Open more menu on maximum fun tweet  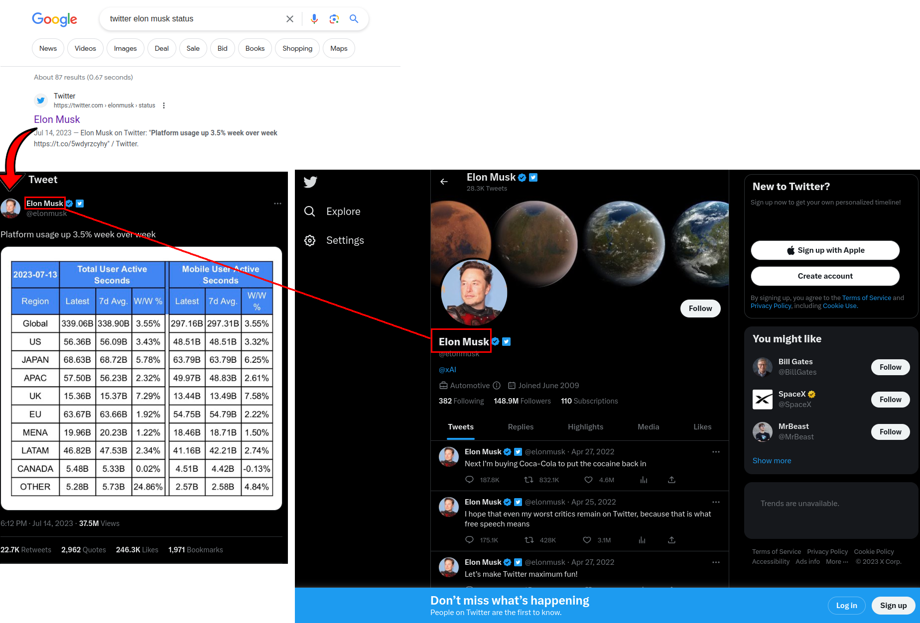pos(716,562)
